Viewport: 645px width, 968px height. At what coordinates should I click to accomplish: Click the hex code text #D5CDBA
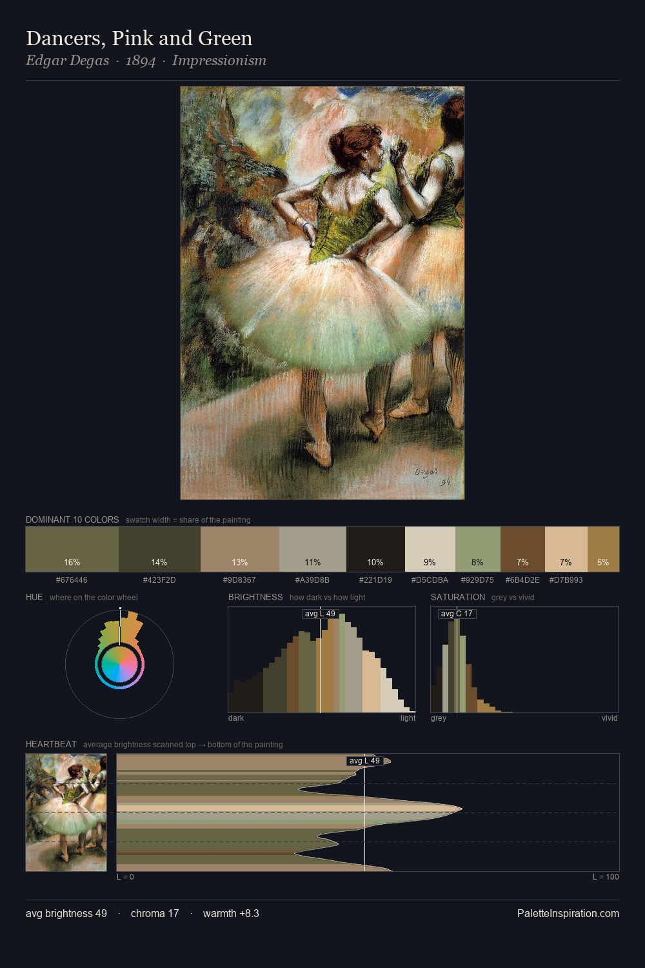(x=430, y=580)
